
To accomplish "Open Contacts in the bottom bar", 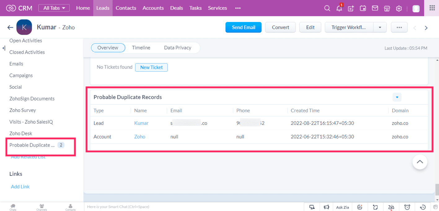I will point(70,207).
